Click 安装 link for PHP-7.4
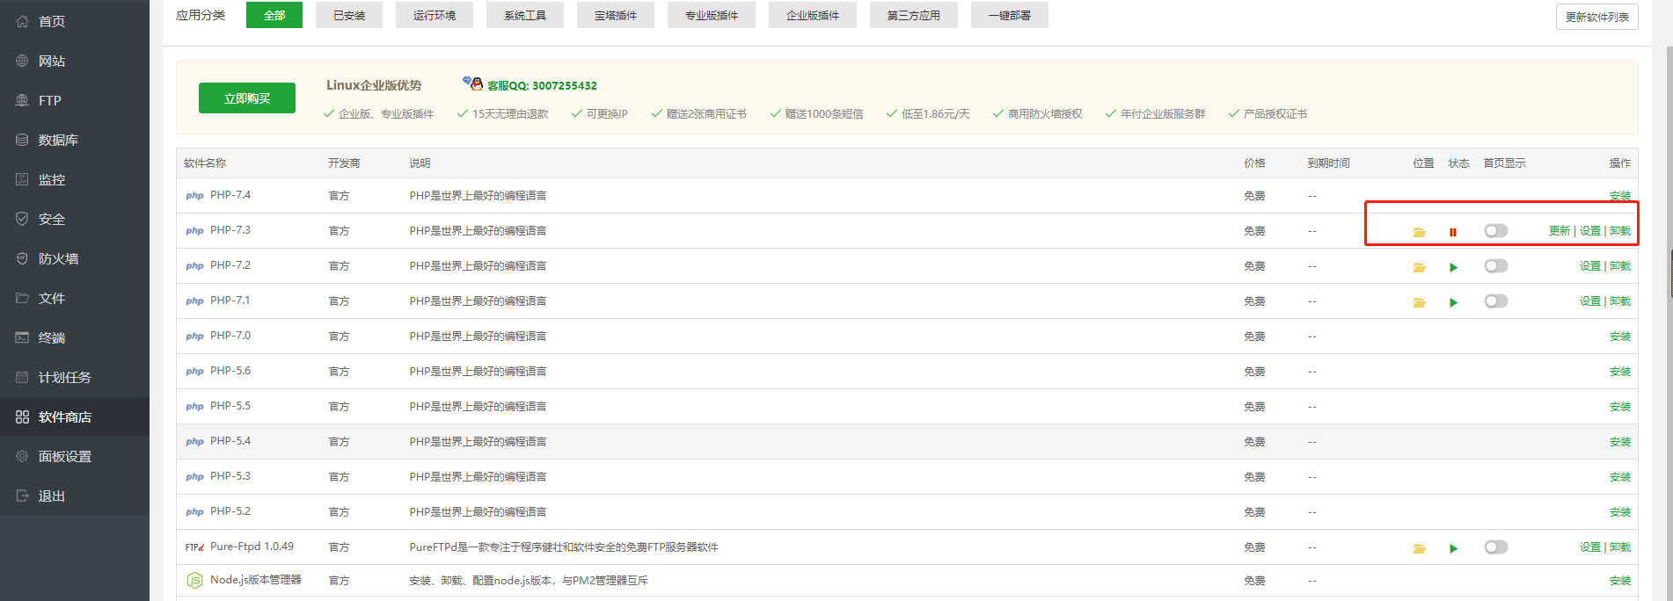 click(1620, 196)
